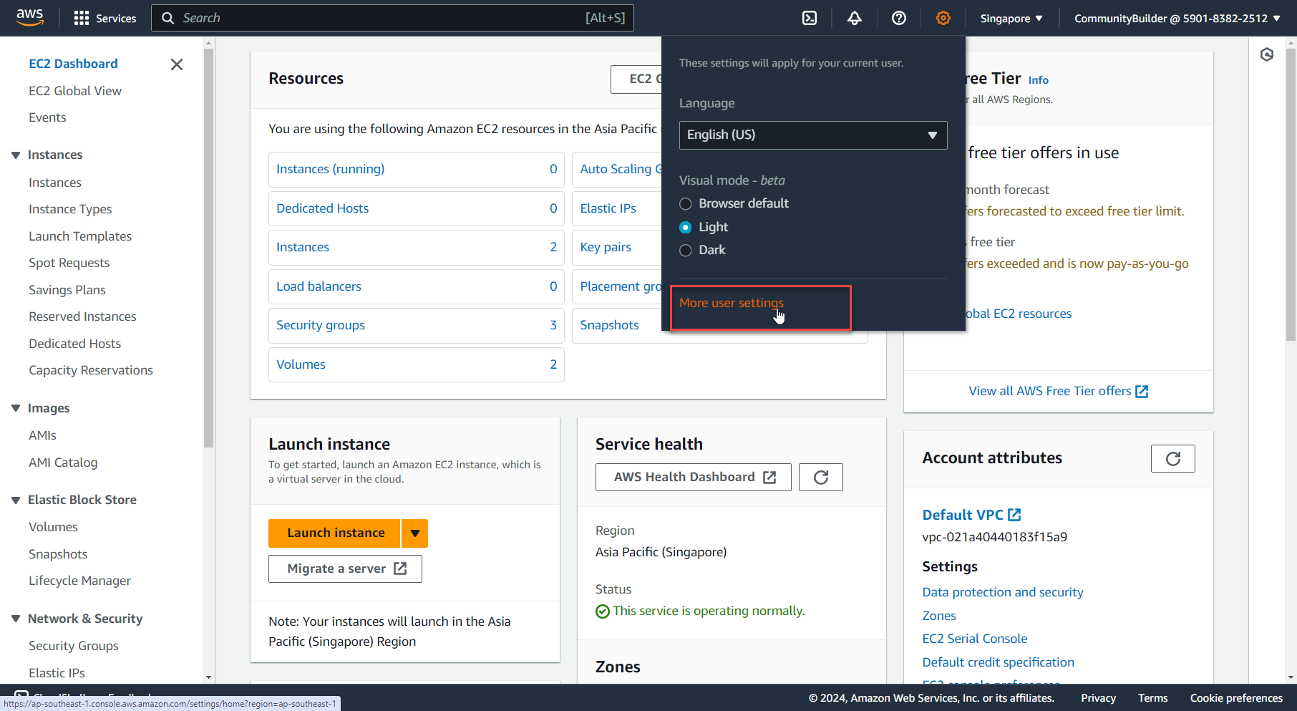Select Dark visual mode
The width and height of the screenshot is (1297, 711).
685,250
